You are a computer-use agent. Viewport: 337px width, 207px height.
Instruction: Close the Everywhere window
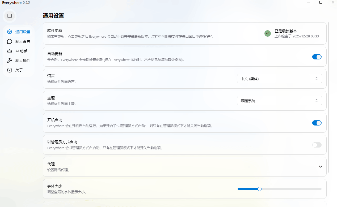tap(333, 2)
